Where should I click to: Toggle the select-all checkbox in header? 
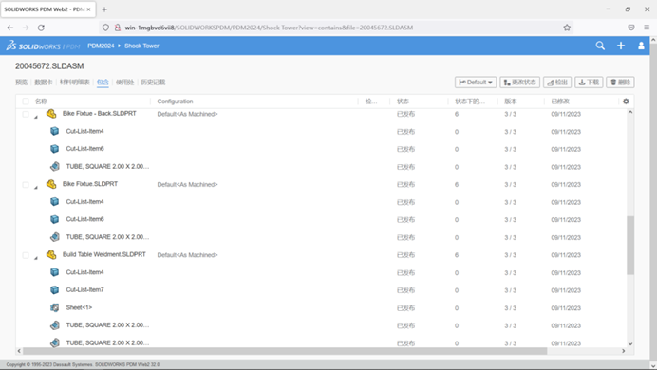tap(26, 102)
